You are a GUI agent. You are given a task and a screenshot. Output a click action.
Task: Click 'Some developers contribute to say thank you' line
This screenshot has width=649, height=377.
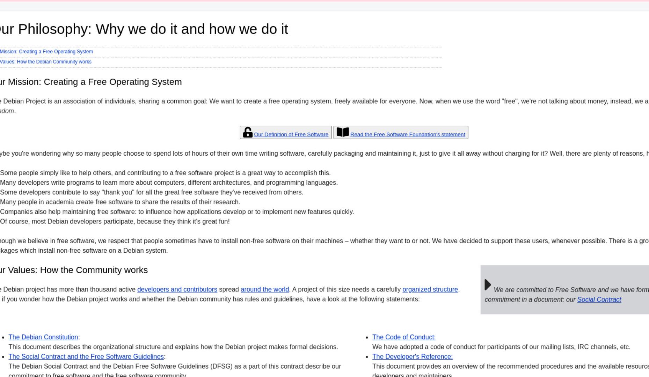[x=152, y=192]
